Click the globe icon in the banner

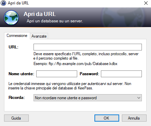click(x=11, y=18)
